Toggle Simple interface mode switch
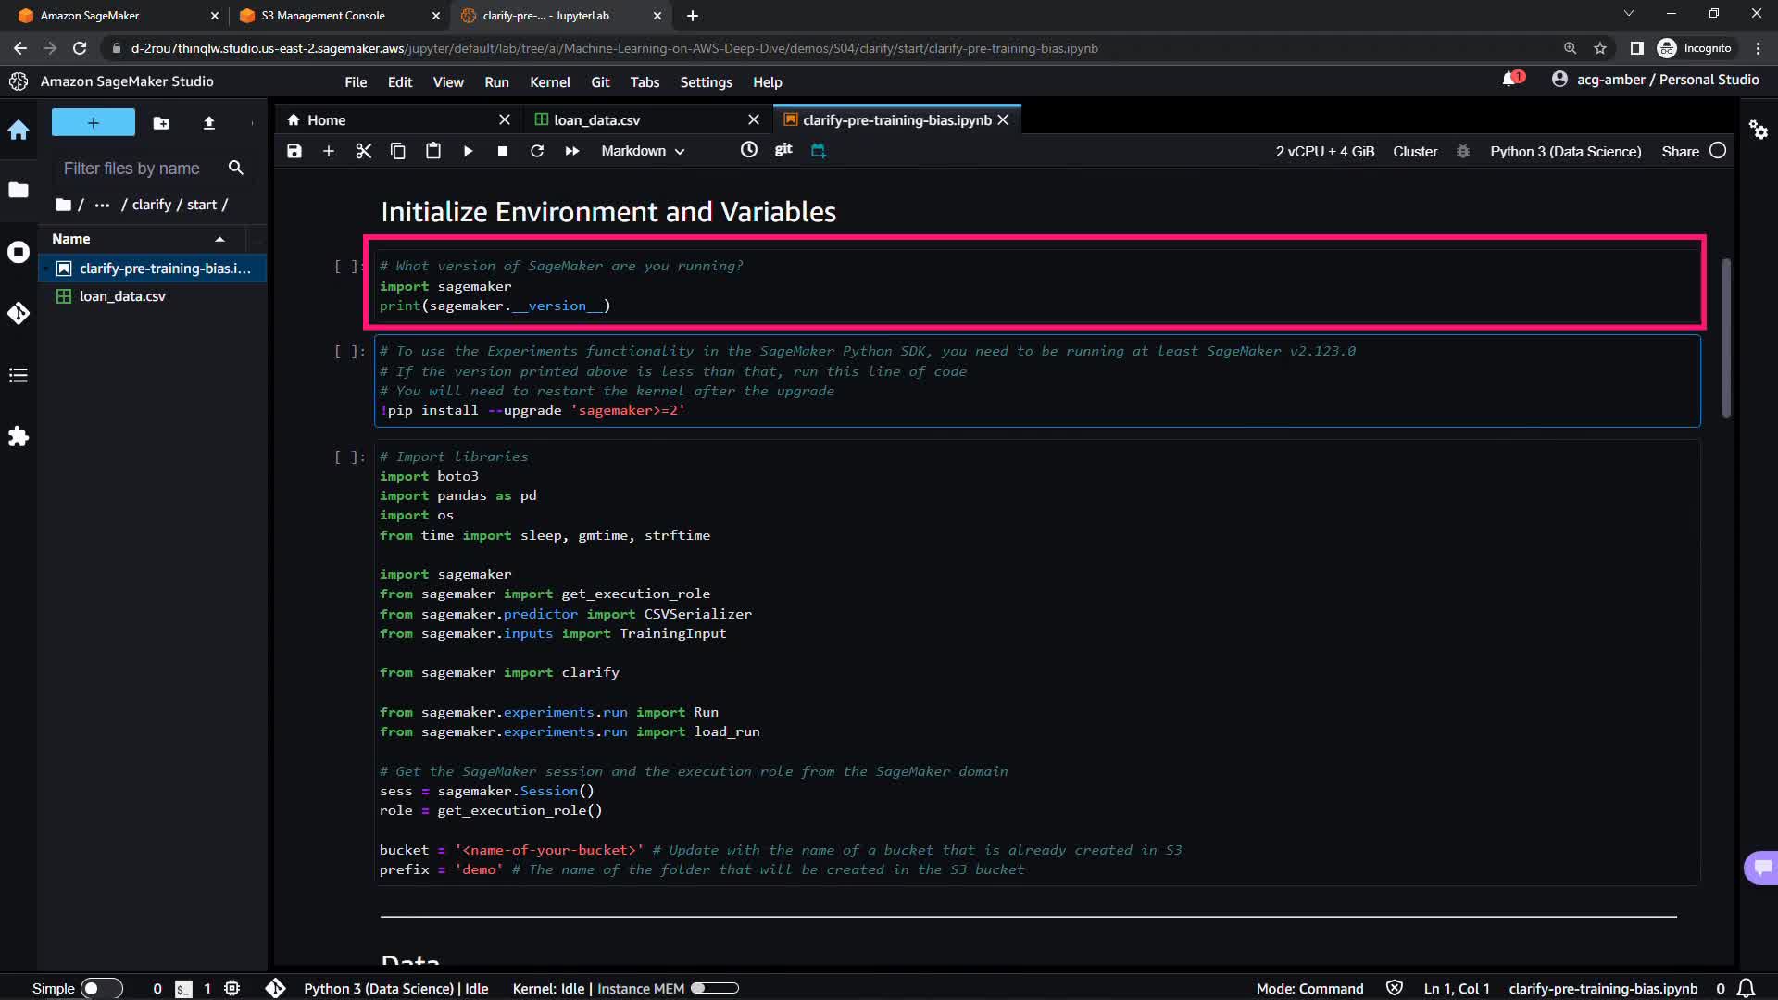 [101, 988]
